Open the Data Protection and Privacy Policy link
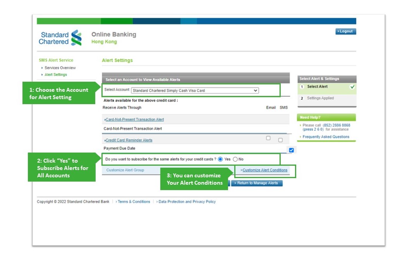The image size is (417, 278). (x=187, y=201)
